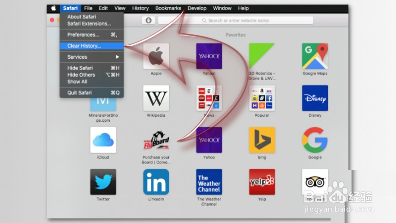
Task: Choose Quit Safari
Action: coord(91,93)
